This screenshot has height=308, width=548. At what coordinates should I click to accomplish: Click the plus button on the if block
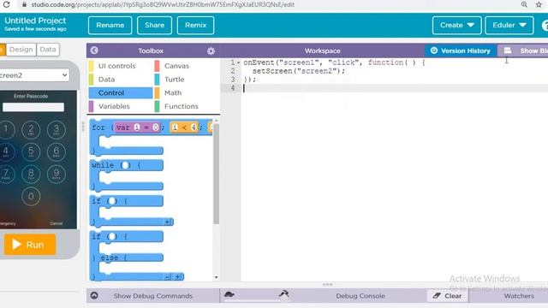point(168,222)
